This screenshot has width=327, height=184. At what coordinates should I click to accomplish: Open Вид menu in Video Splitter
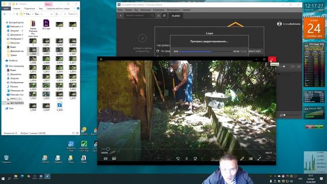pos(136,10)
